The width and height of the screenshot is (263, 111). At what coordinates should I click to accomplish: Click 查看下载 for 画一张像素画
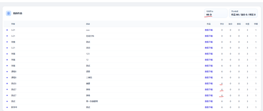[x=209, y=101]
